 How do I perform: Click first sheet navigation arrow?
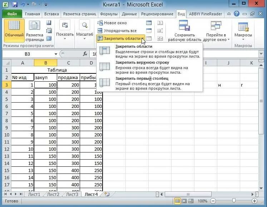5,194
